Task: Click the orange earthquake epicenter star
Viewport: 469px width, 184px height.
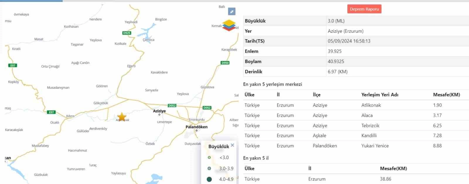Action: [x=122, y=117]
